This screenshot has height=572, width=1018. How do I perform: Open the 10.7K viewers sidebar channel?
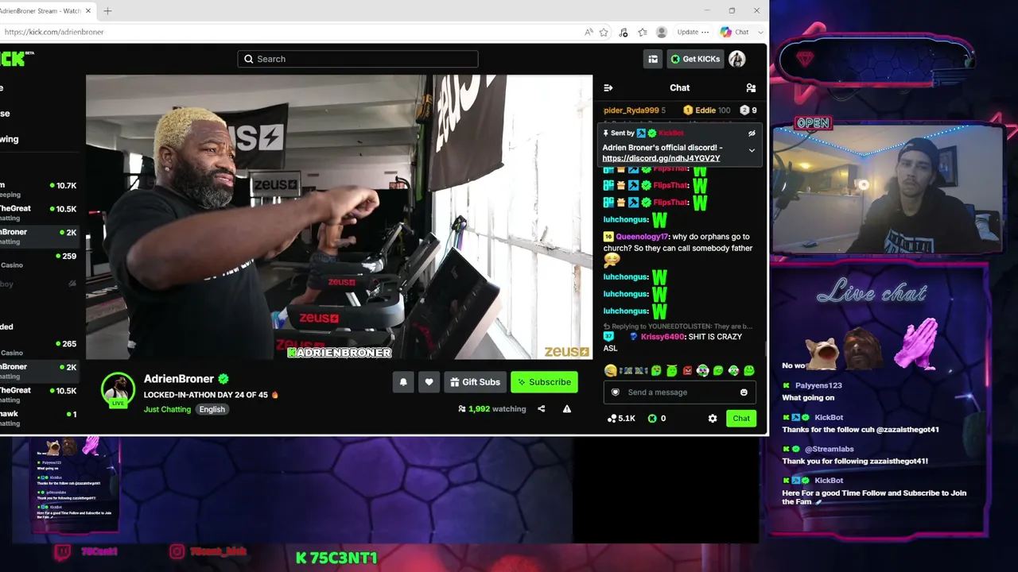pyautogui.click(x=38, y=190)
